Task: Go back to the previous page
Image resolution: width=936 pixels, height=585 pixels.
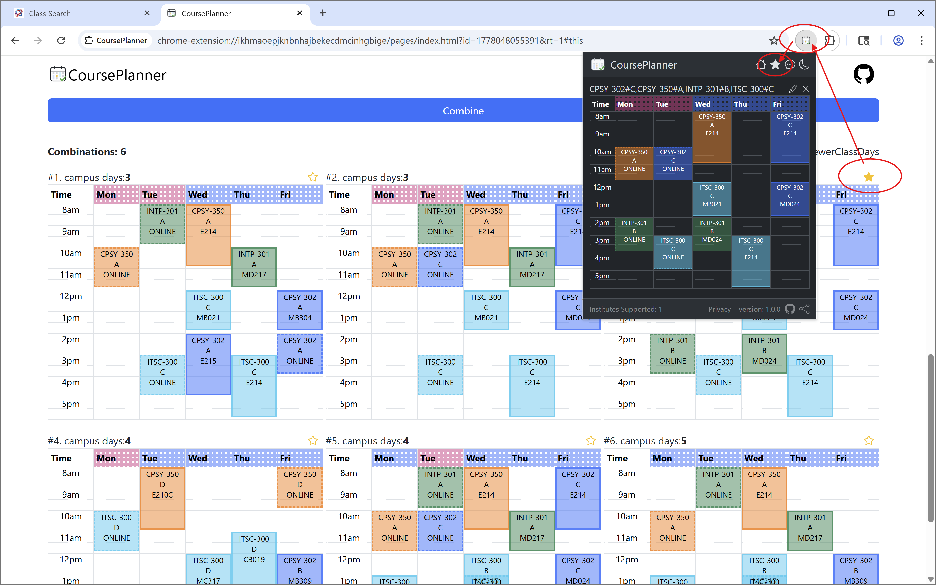Action: click(x=15, y=40)
